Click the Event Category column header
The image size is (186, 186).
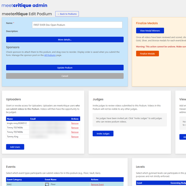tap(14, 179)
